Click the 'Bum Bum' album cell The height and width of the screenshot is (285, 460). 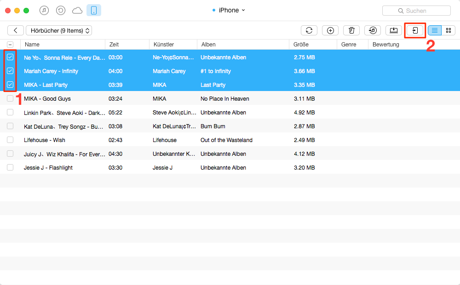point(213,126)
